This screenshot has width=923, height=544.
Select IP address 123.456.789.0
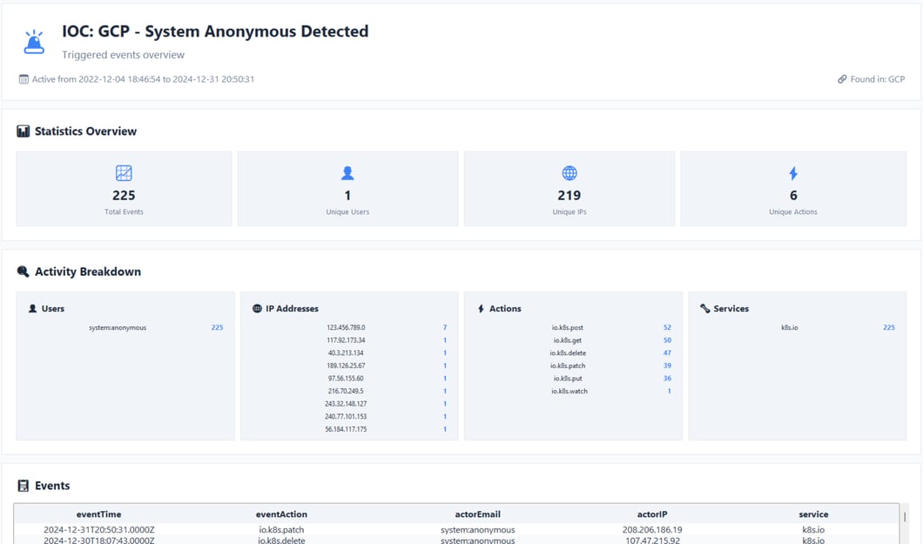coord(346,328)
